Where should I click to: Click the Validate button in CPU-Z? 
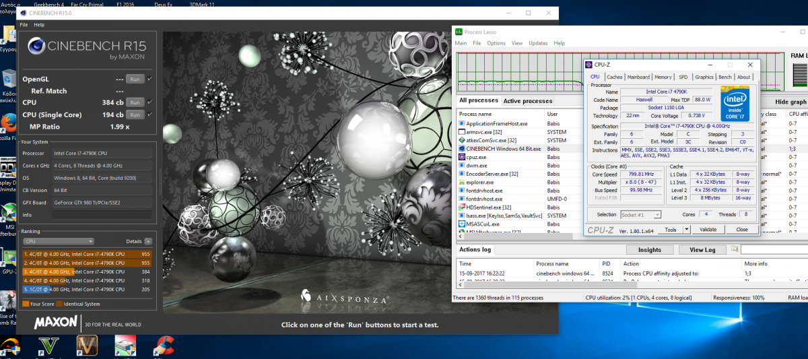tap(708, 230)
